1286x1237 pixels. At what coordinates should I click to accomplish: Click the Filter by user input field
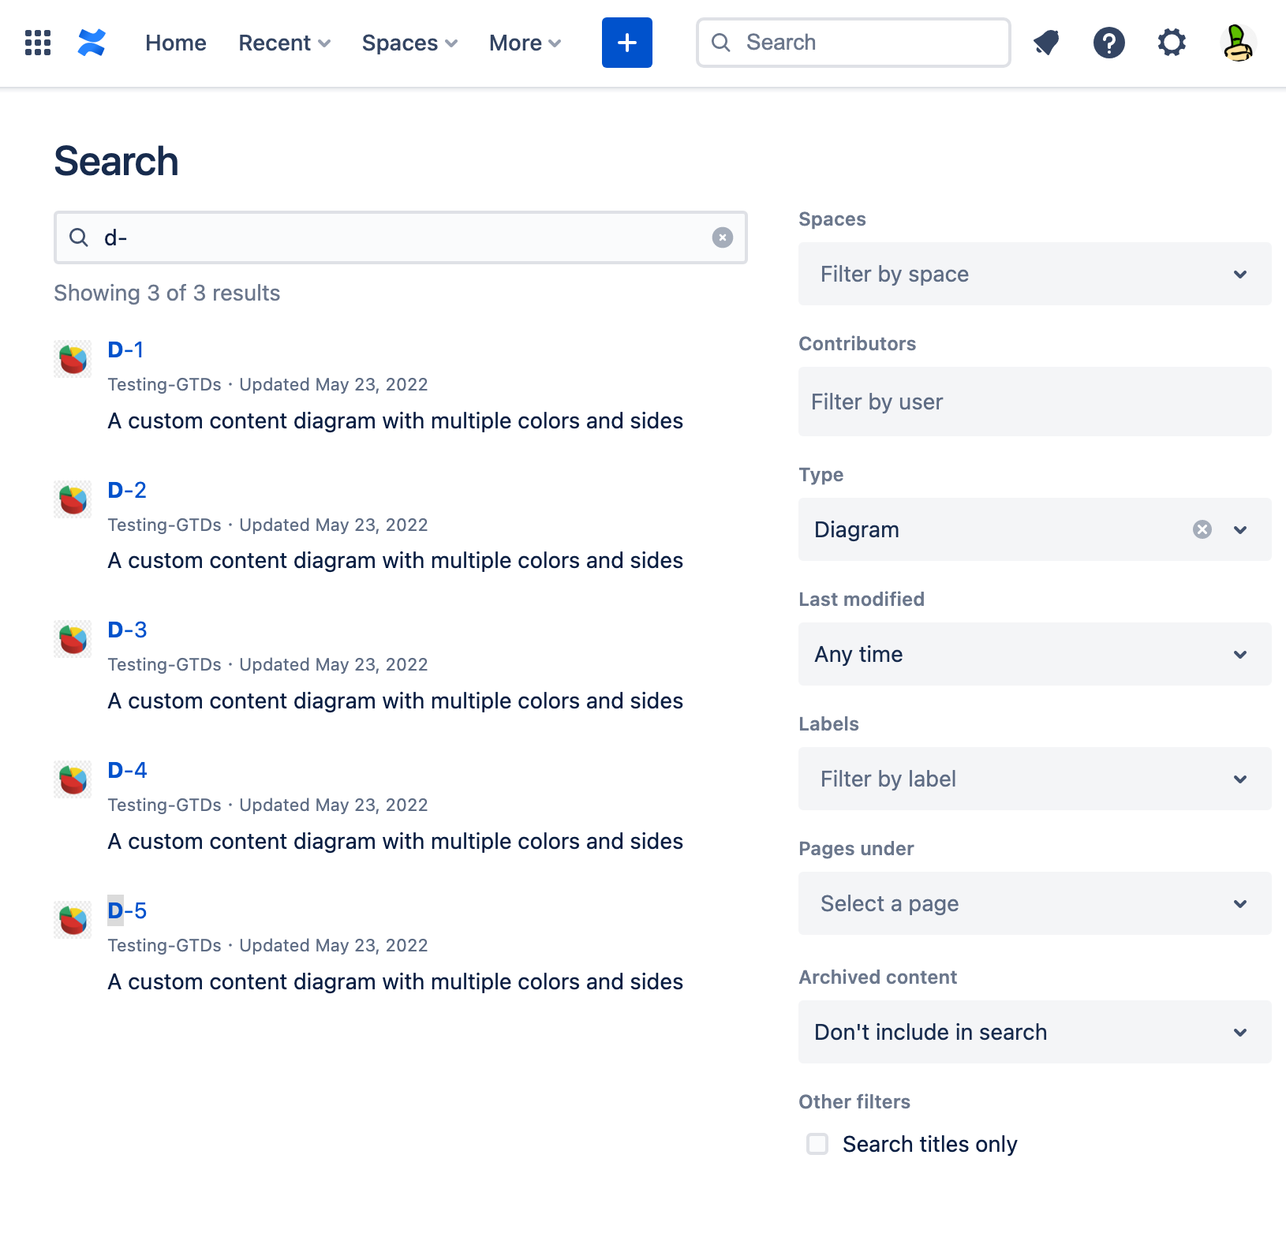1034,402
